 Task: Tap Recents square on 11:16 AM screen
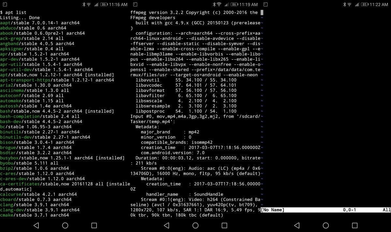coord(94,225)
